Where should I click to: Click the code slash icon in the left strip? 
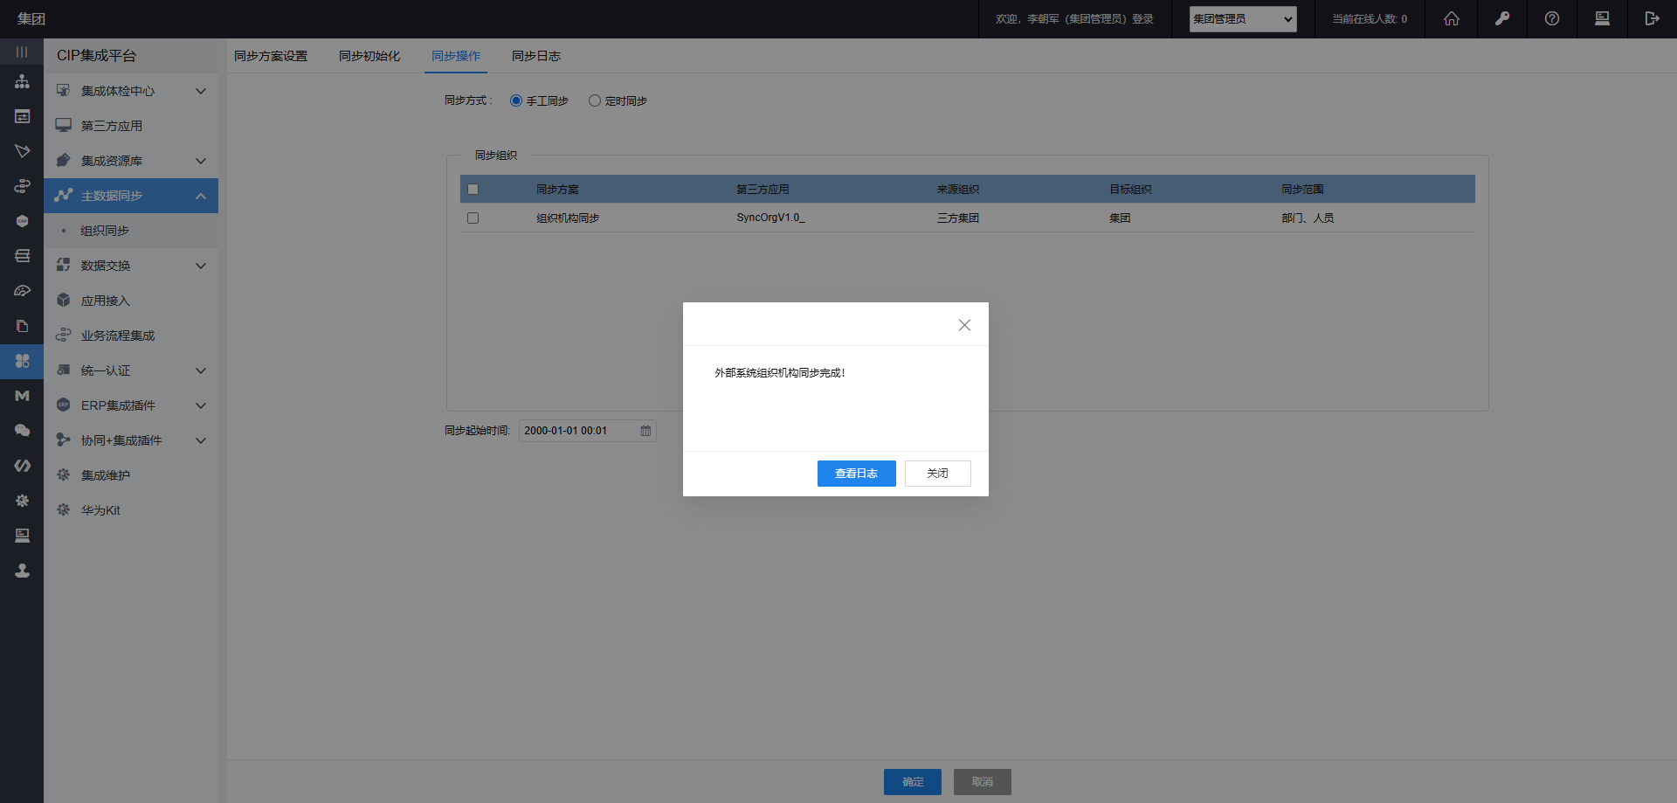[x=22, y=466]
